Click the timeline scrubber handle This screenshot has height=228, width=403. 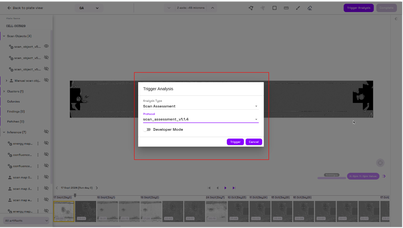pyautogui.click(x=75, y=195)
